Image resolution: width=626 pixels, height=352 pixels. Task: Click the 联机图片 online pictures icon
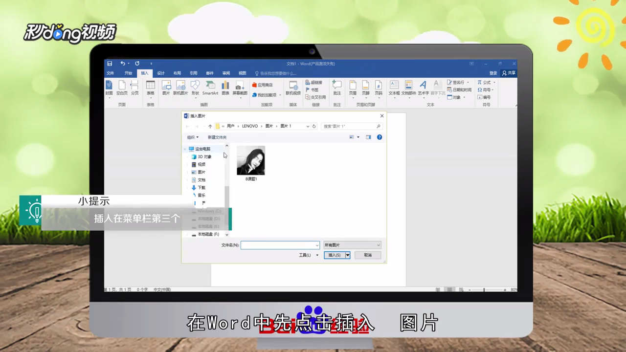pyautogui.click(x=180, y=88)
